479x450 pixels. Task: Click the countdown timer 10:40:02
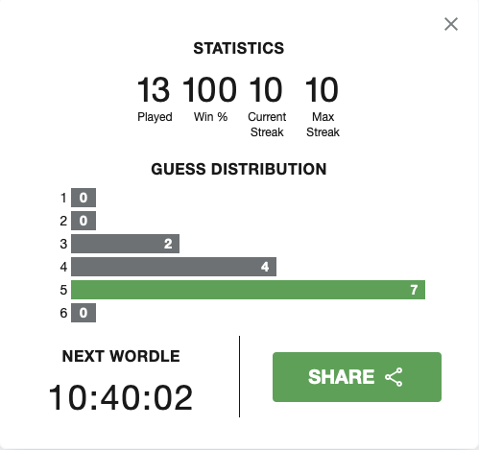121,397
